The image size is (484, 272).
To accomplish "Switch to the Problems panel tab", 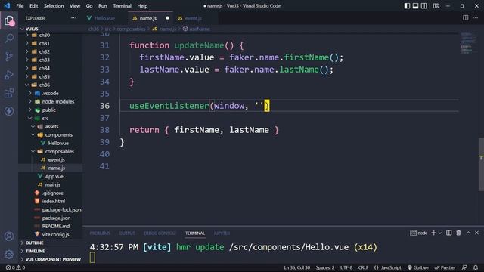I will tap(100, 233).
